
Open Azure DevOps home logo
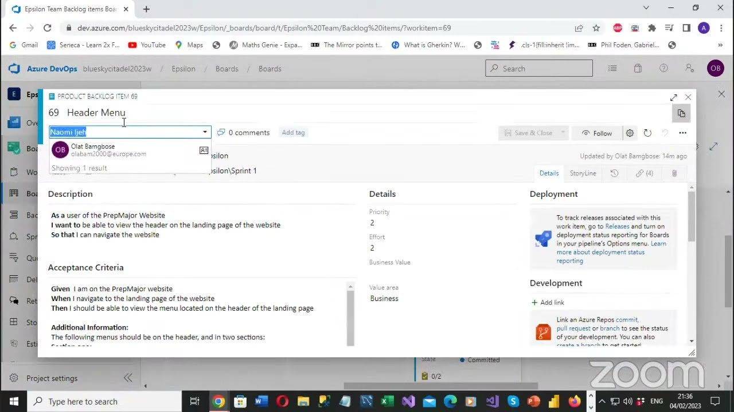click(x=14, y=69)
